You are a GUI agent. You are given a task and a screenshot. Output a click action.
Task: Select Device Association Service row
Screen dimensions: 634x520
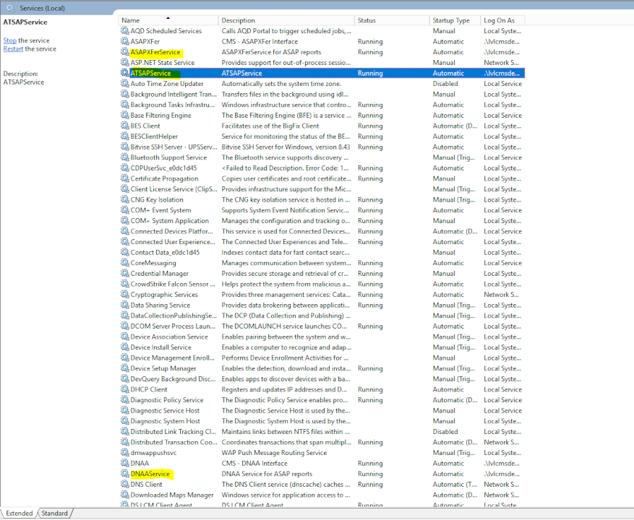(322, 337)
